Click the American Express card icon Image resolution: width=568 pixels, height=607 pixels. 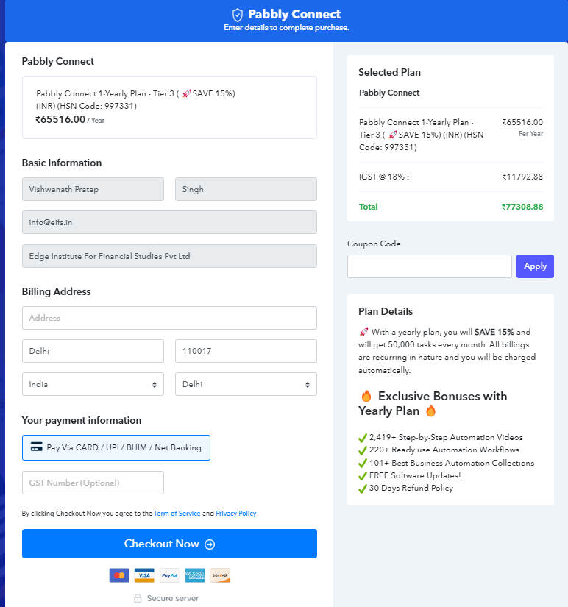pos(195,575)
